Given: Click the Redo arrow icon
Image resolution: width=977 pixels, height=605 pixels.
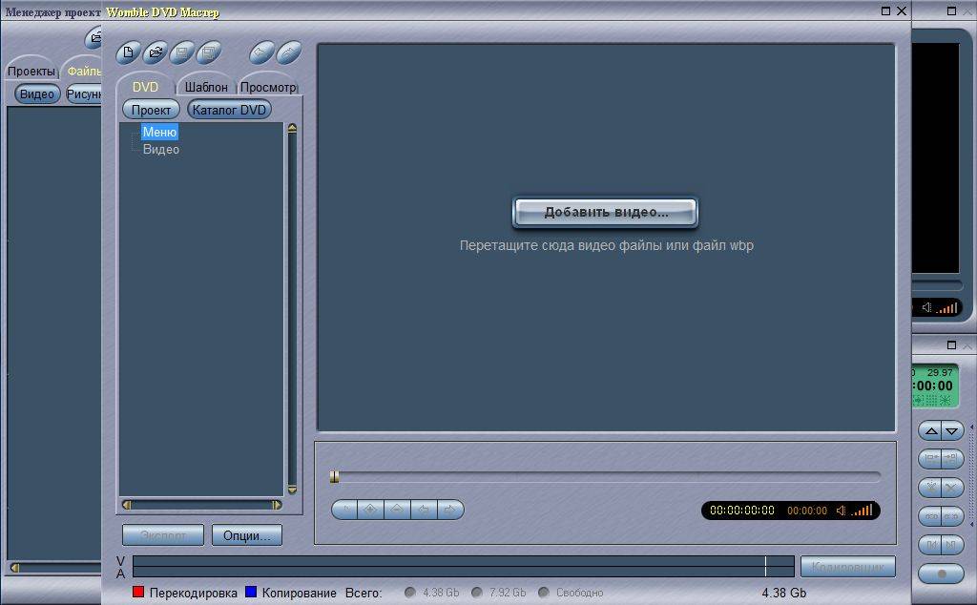Looking at the screenshot, I should 289,52.
